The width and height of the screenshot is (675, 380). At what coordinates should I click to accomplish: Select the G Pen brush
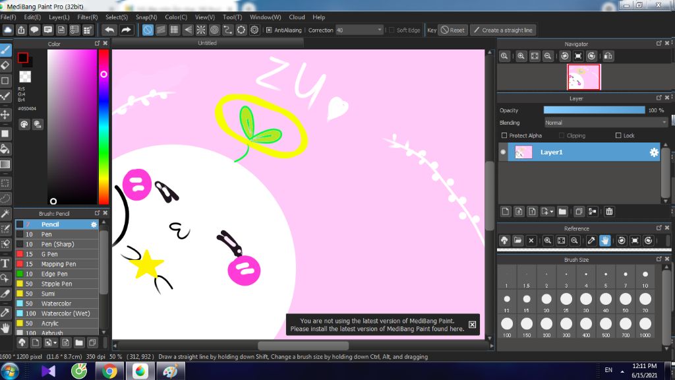click(x=57, y=254)
